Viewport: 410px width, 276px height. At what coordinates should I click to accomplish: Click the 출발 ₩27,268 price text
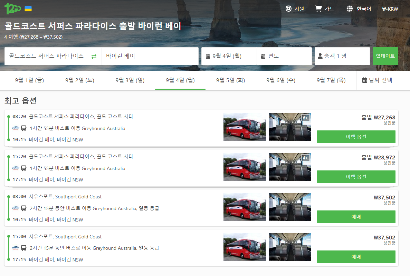pos(378,118)
